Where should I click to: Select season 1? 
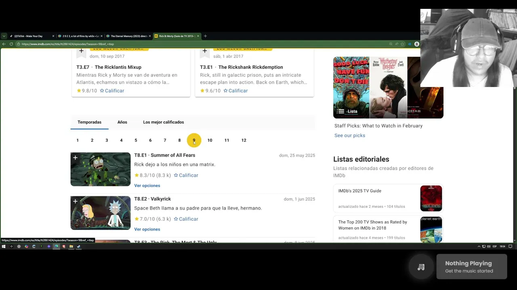click(78, 140)
